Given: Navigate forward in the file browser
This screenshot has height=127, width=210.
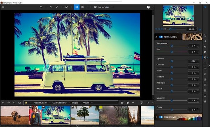Looking at the screenshot, I should pyautogui.click(x=8, y=103).
